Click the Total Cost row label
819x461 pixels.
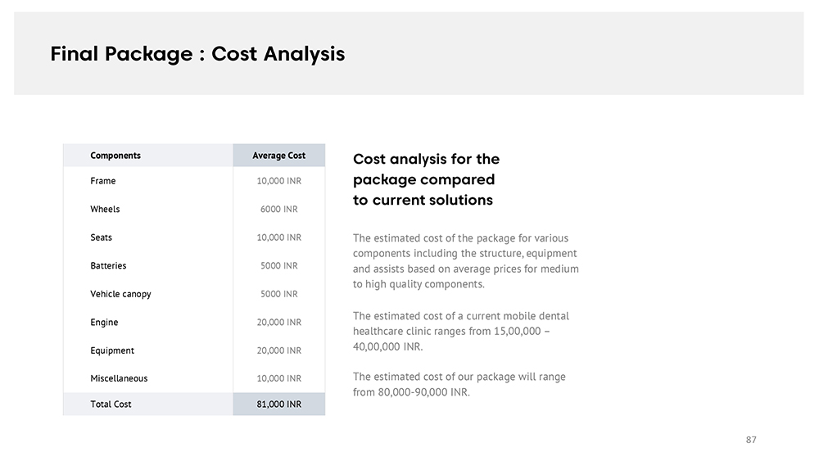click(111, 405)
